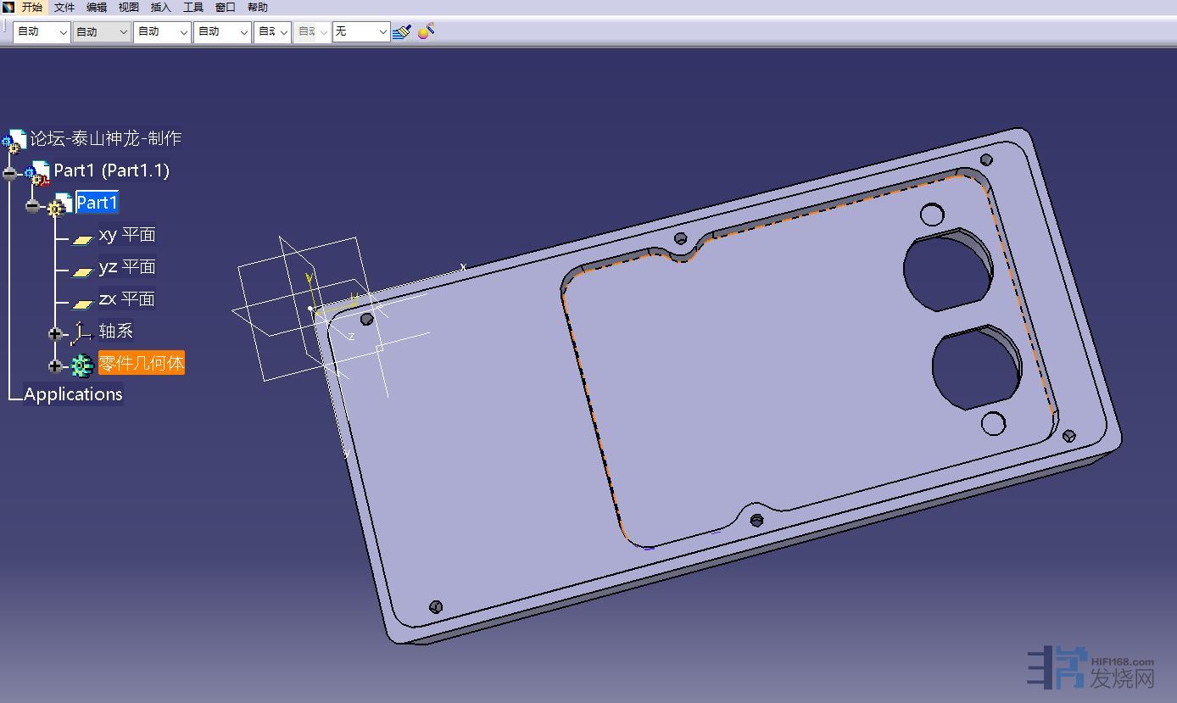Open the 文件 menu

point(64,8)
